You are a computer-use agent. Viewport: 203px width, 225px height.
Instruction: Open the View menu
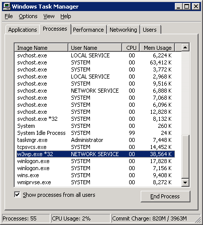coord(49,16)
